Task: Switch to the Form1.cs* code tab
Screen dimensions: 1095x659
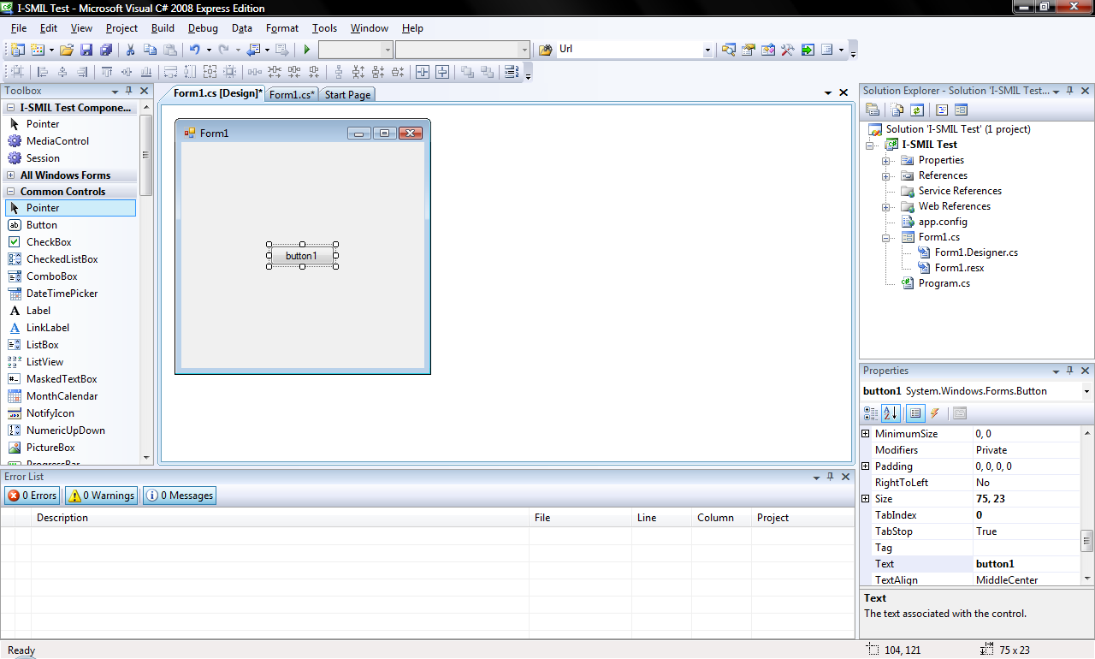Action: tap(292, 95)
